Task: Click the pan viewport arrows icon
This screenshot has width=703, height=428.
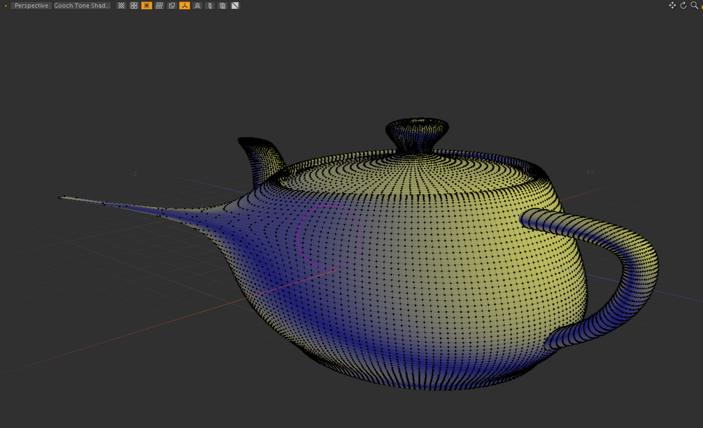Action: (x=672, y=6)
